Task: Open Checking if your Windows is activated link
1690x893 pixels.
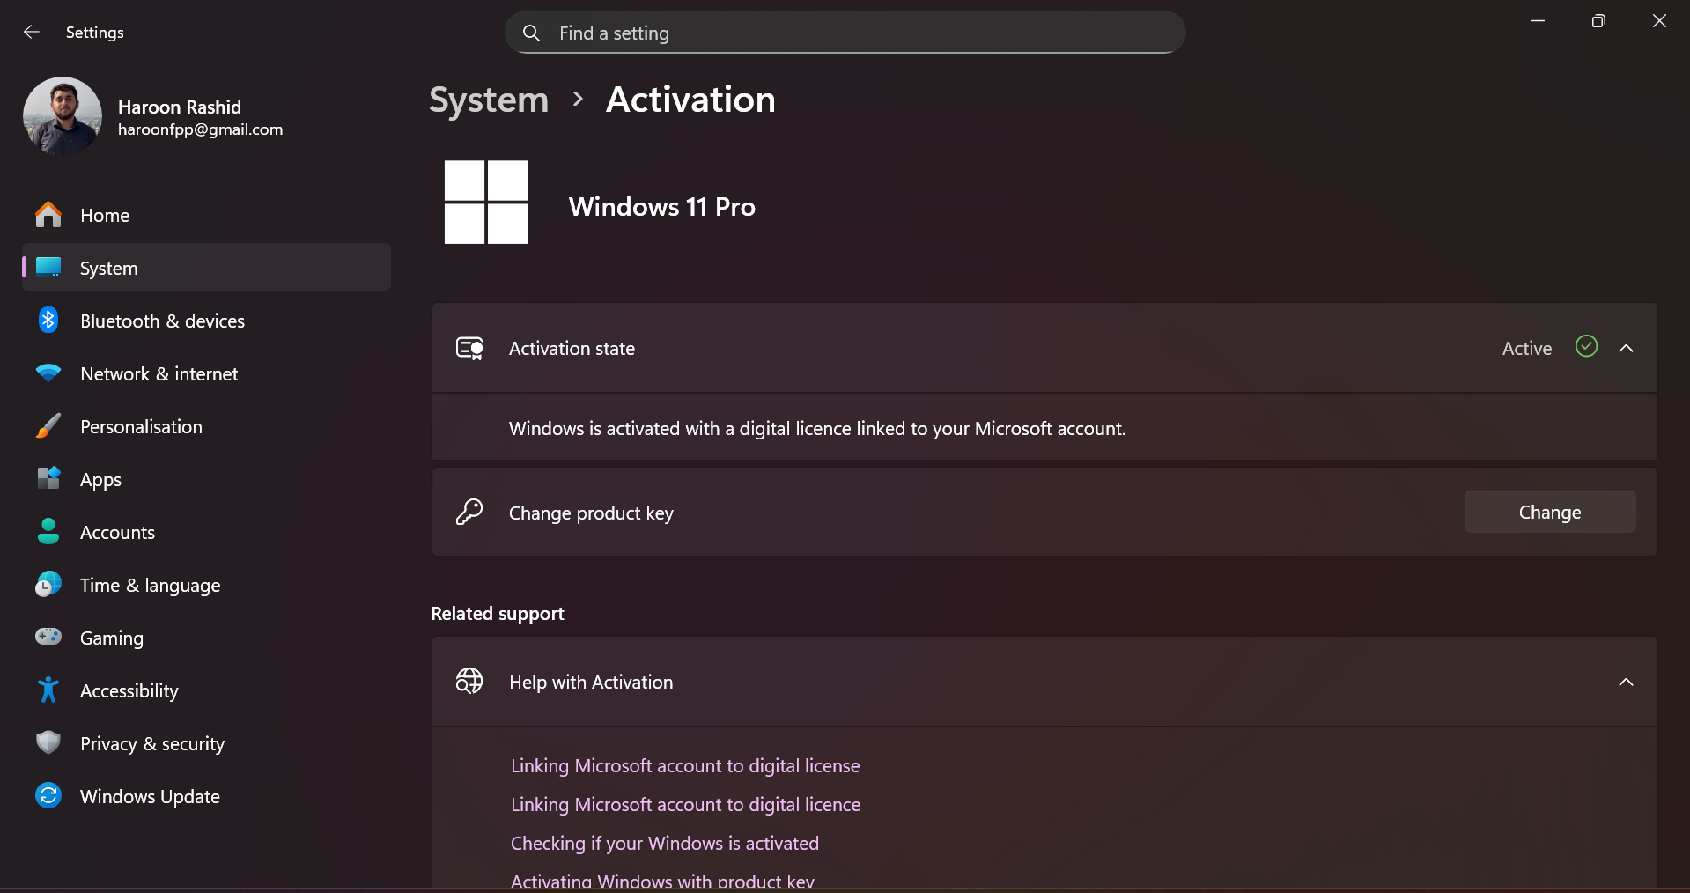Action: click(665, 844)
